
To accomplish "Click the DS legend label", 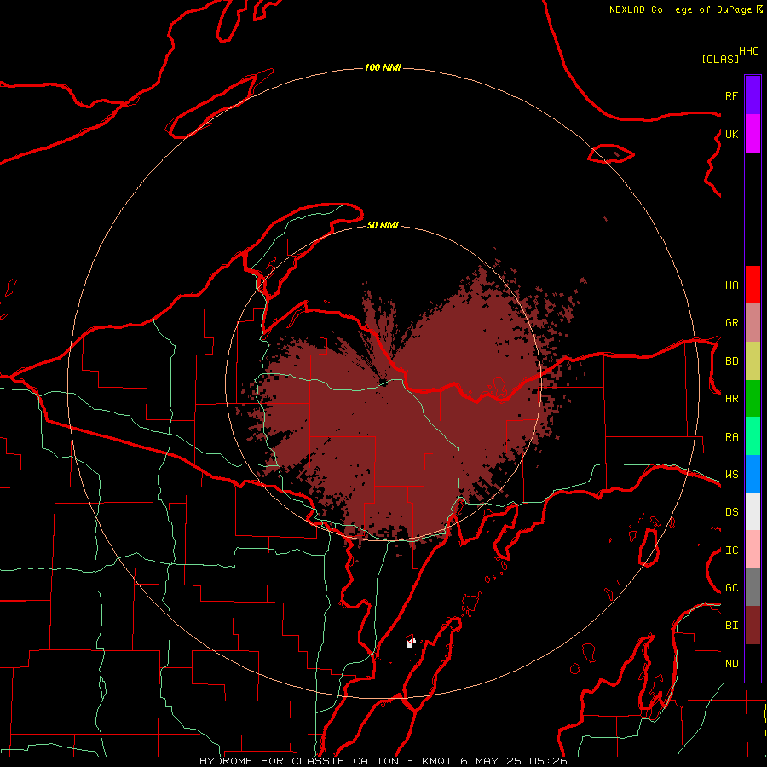I will (x=731, y=512).
